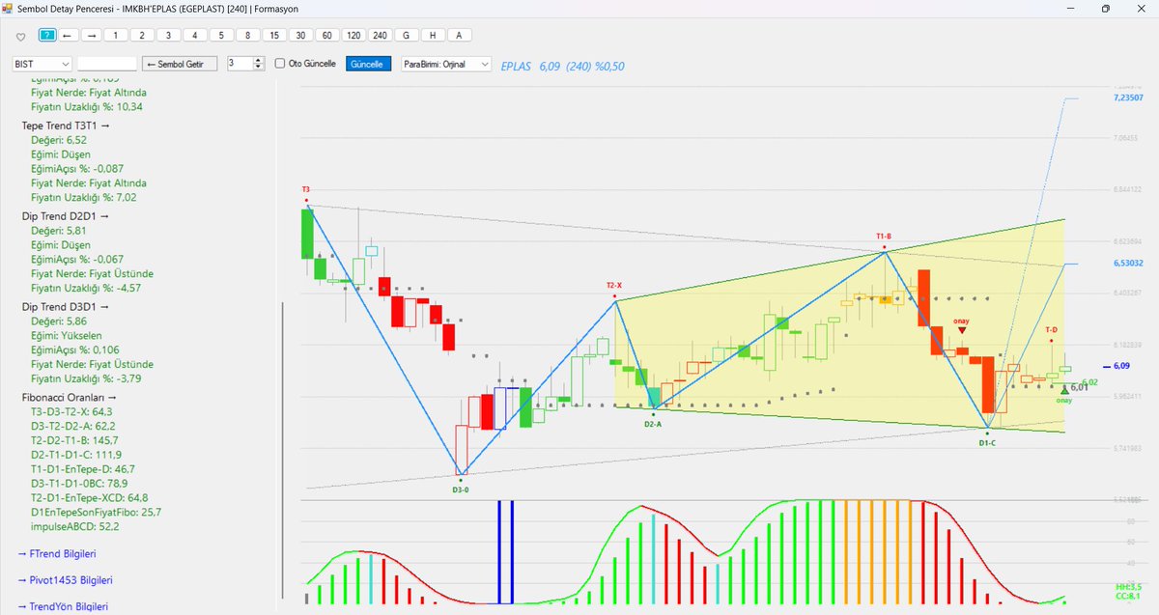Click the symbol text input field

[x=106, y=64]
